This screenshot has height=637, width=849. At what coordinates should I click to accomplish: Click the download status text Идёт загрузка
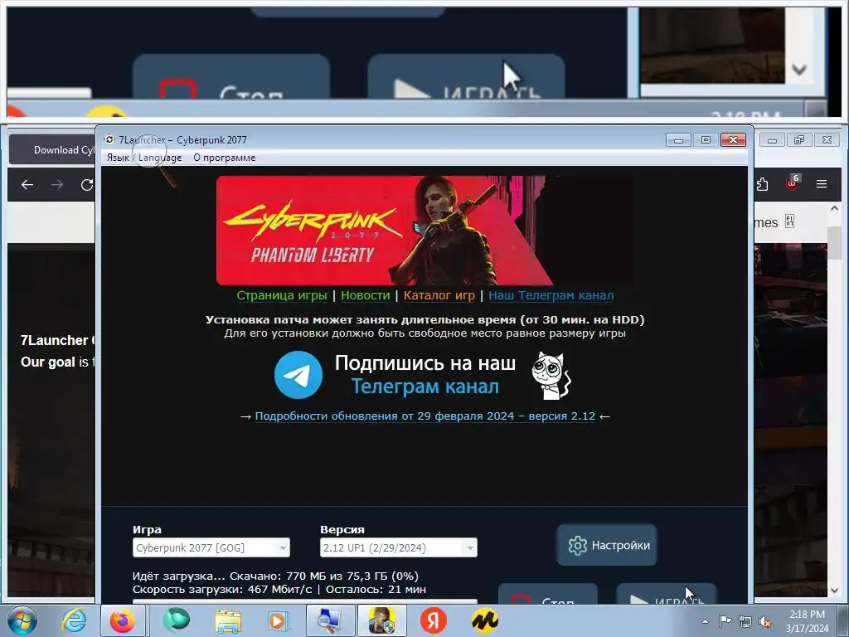click(x=275, y=576)
